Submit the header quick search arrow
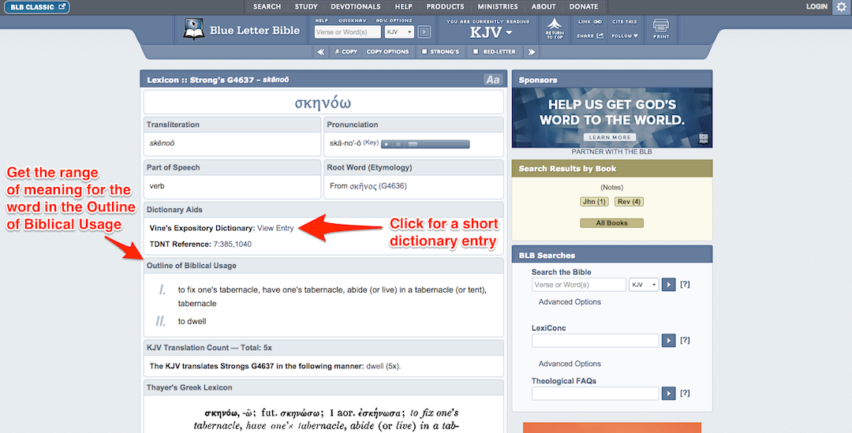 [424, 32]
